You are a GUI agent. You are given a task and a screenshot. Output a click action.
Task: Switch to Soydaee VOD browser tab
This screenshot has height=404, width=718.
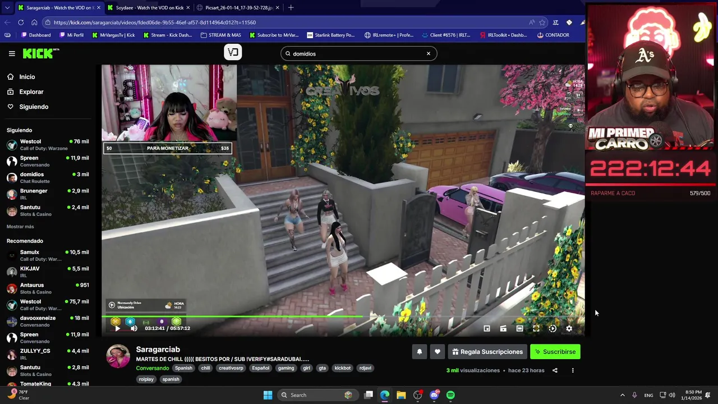[149, 8]
